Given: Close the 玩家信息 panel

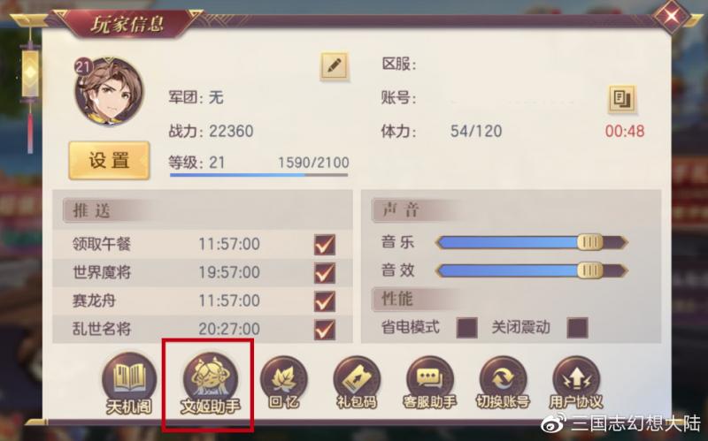Looking at the screenshot, I should pos(673,16).
